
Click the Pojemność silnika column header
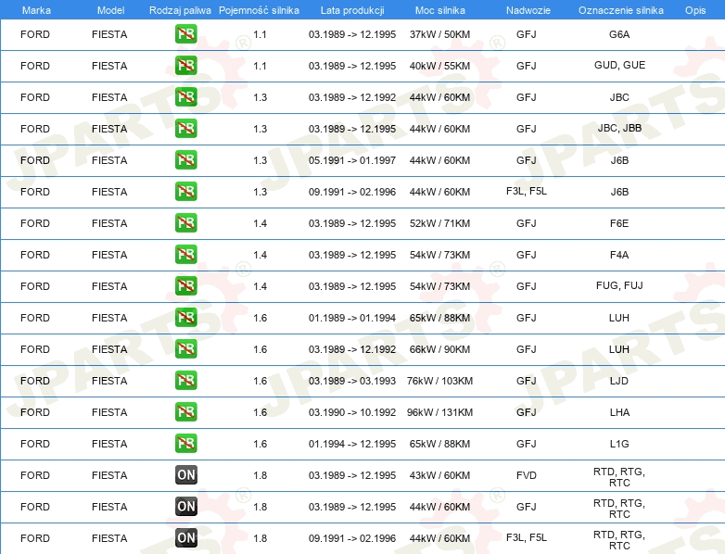click(259, 10)
